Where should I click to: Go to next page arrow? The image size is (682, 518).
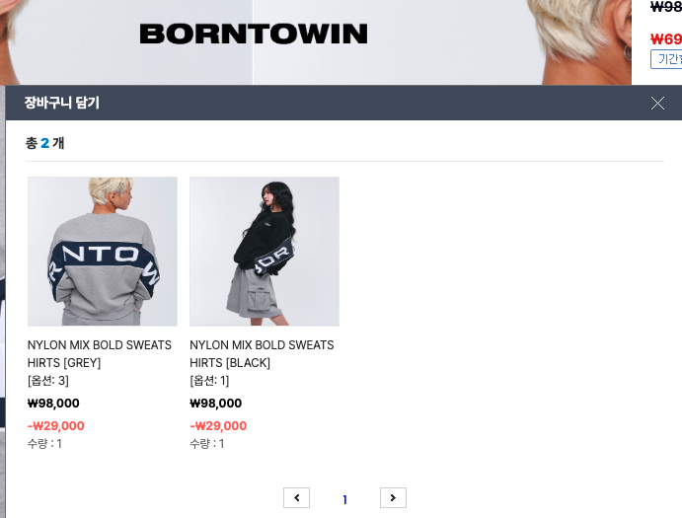click(393, 497)
